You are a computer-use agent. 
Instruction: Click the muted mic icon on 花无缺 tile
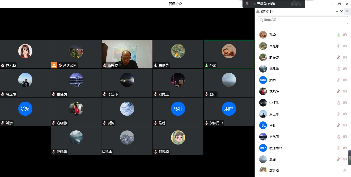3,65
